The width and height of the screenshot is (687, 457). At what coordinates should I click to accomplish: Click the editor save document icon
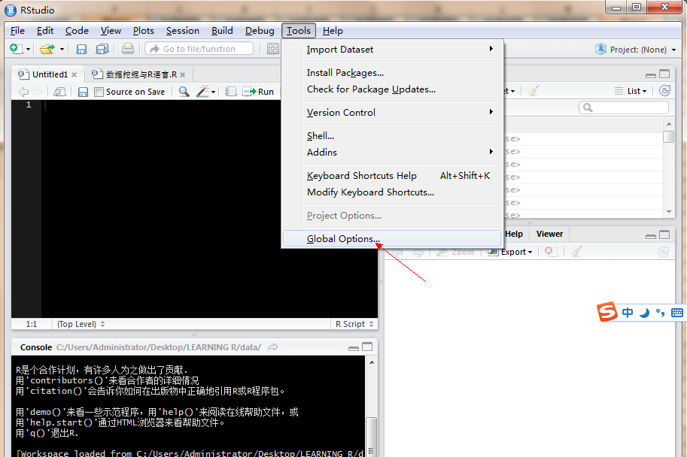(x=83, y=92)
